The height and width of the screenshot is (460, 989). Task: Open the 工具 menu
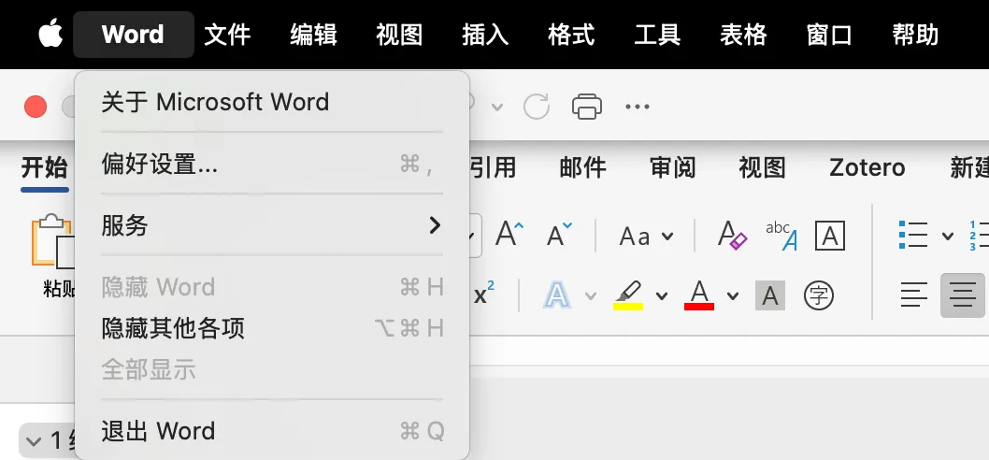657,34
